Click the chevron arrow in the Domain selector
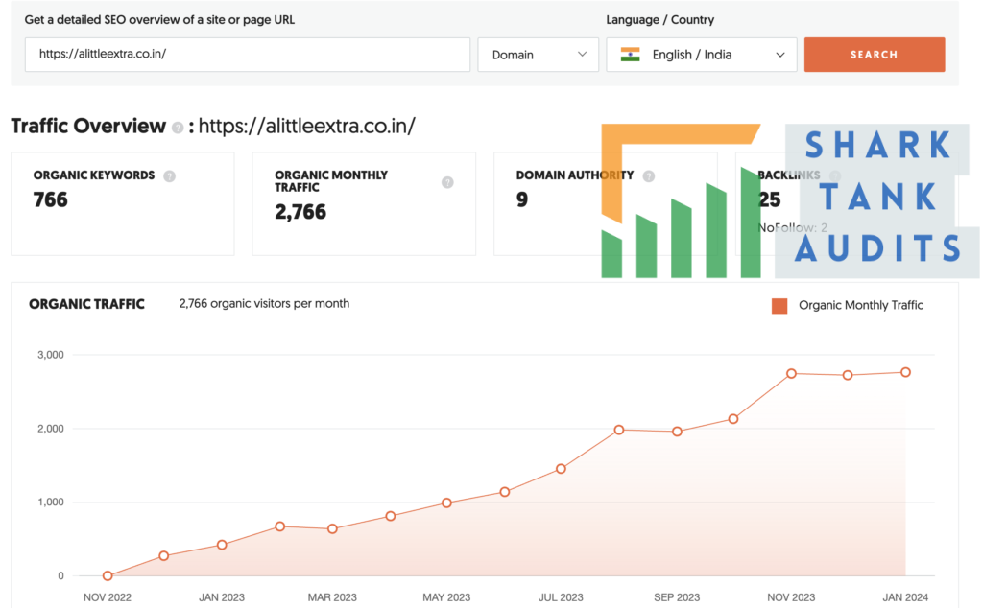Screen dimensions: 983x608 coord(582,55)
